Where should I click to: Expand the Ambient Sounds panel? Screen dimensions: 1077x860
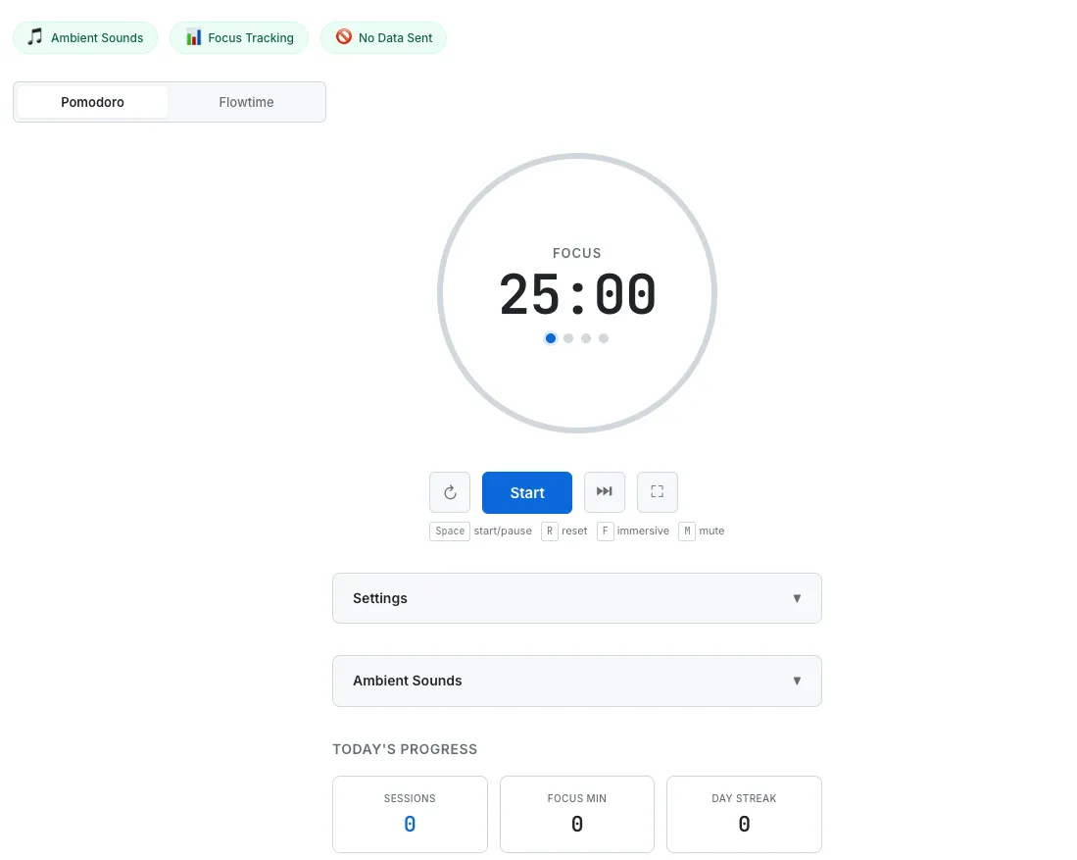(x=577, y=681)
